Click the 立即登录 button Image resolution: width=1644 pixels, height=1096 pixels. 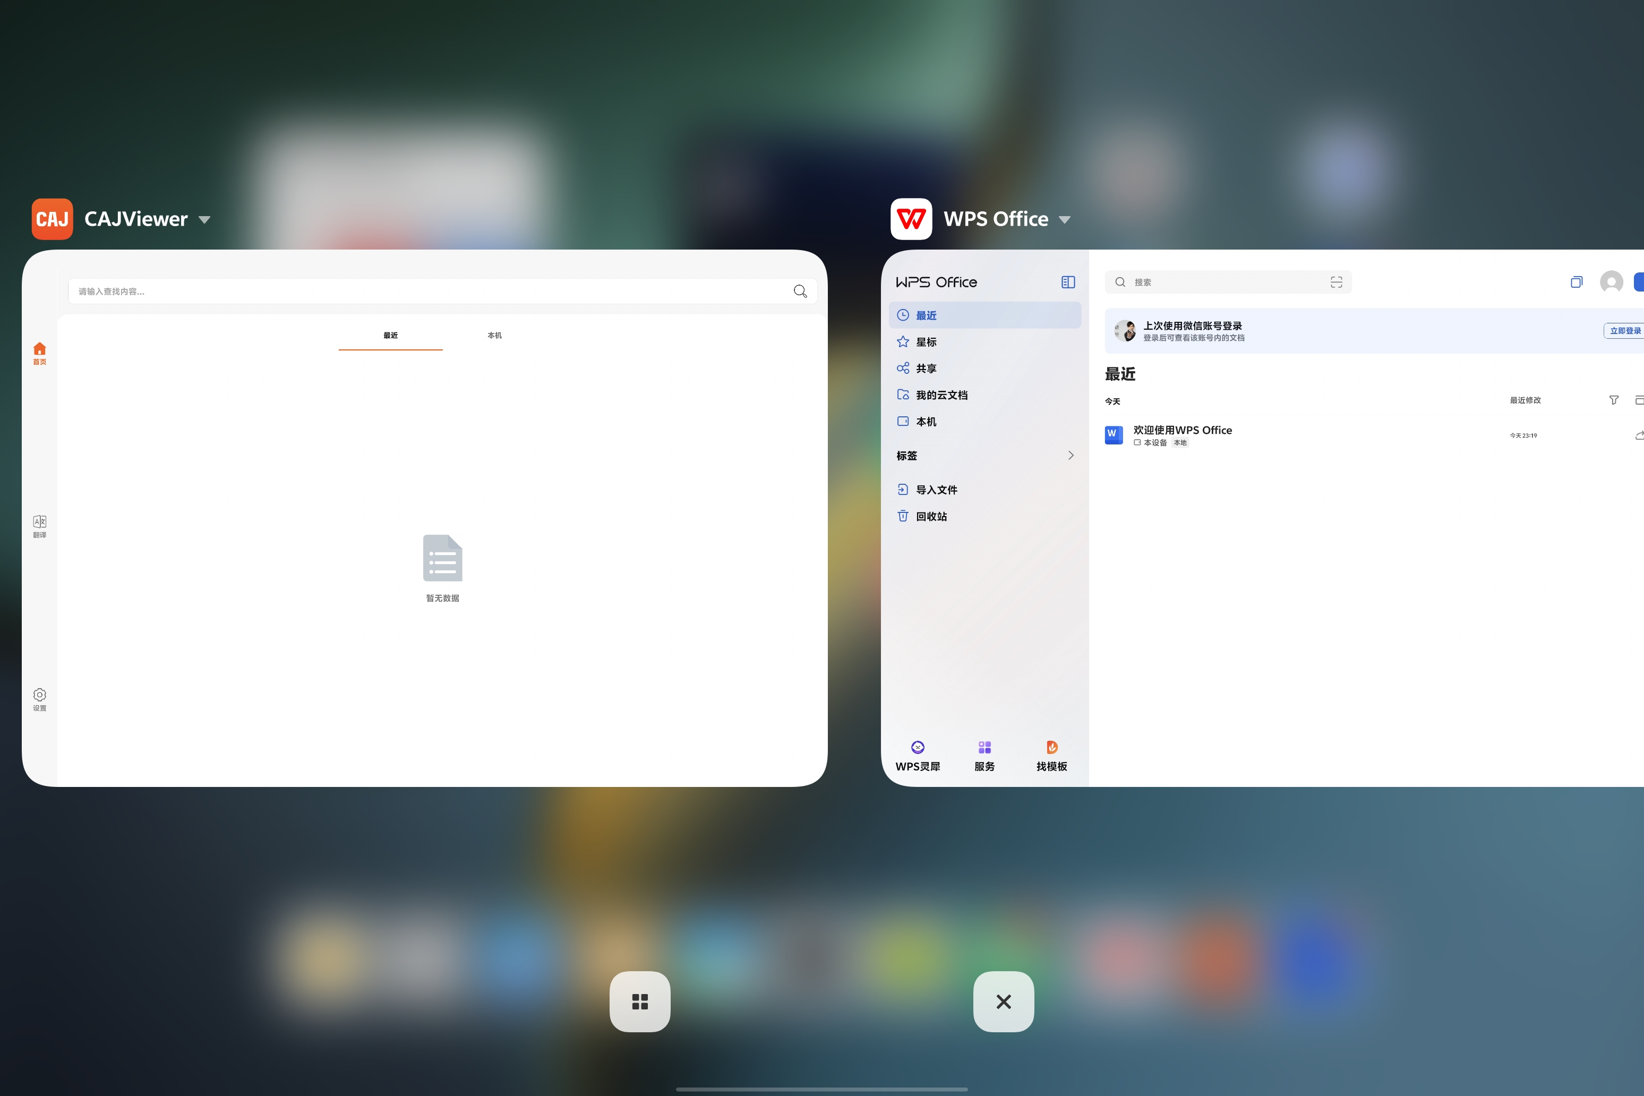pyautogui.click(x=1624, y=331)
